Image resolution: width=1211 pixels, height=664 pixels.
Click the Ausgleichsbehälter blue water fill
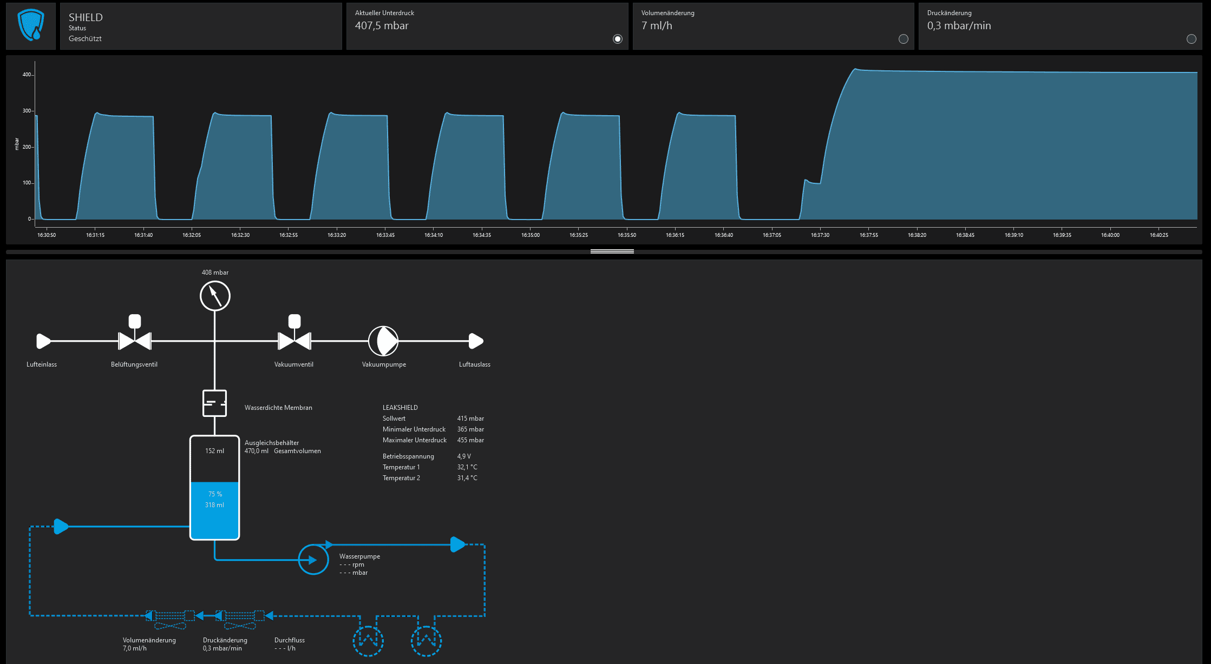click(214, 511)
